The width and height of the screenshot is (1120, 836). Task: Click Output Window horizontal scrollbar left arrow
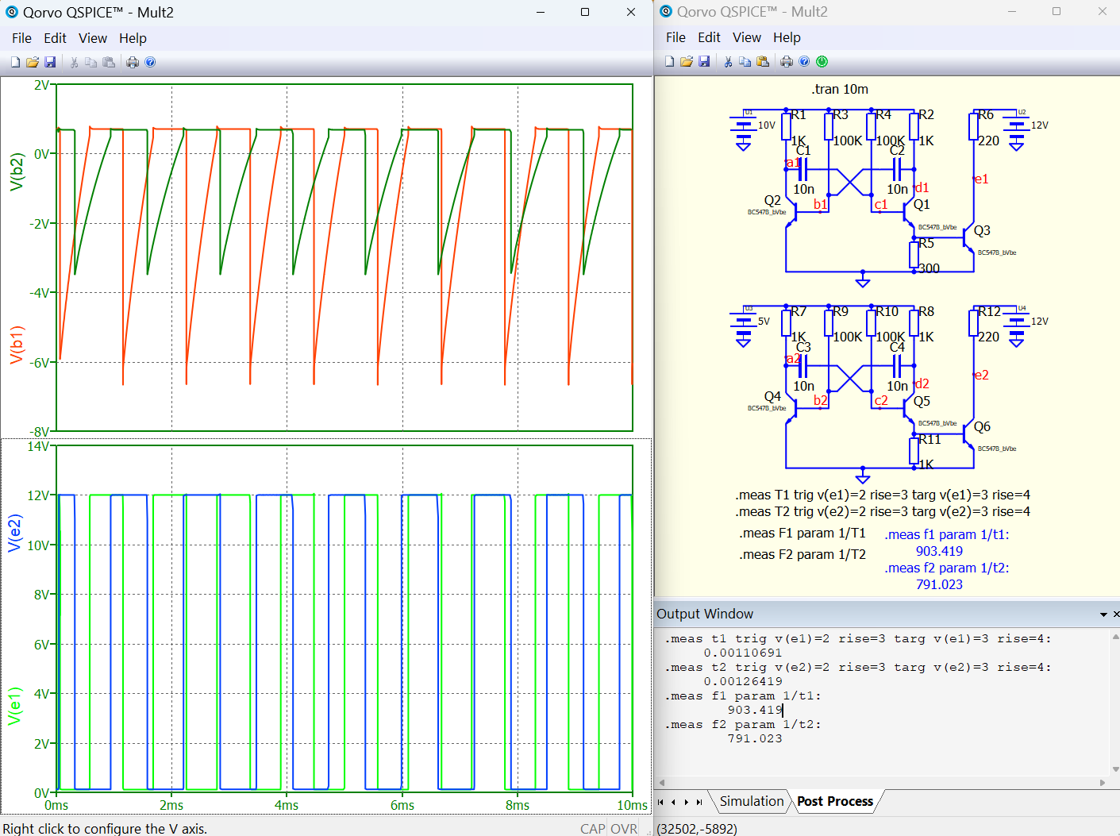[662, 782]
